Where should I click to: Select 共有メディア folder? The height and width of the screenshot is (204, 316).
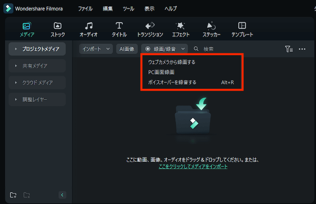(37, 66)
